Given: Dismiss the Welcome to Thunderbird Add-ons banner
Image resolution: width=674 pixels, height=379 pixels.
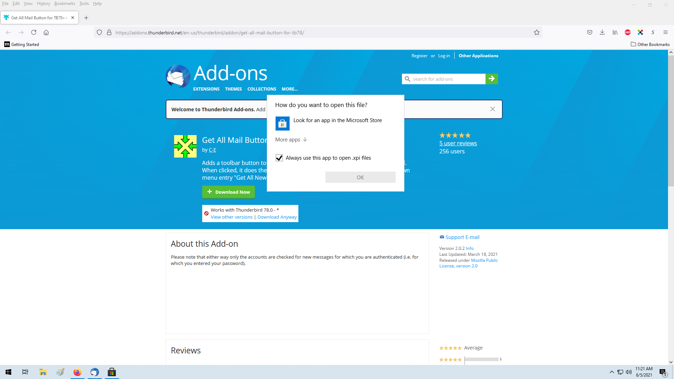Looking at the screenshot, I should click(x=493, y=109).
